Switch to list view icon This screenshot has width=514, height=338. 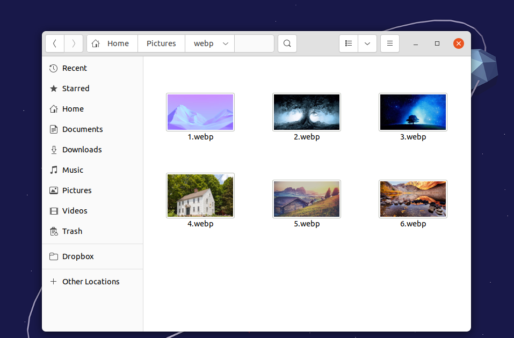[x=349, y=43]
